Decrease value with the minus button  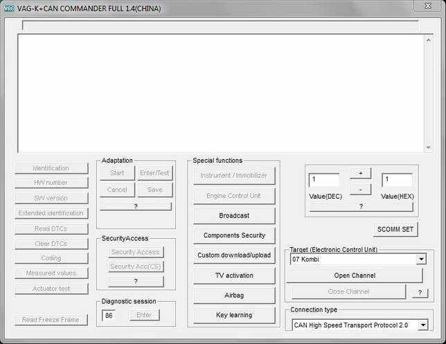(360, 190)
